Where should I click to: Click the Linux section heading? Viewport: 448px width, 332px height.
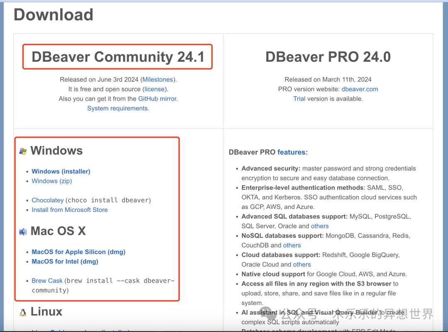(x=46, y=311)
